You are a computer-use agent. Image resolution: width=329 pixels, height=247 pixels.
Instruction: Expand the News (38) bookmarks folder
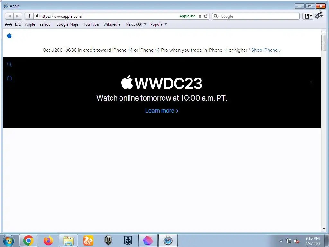(x=136, y=24)
